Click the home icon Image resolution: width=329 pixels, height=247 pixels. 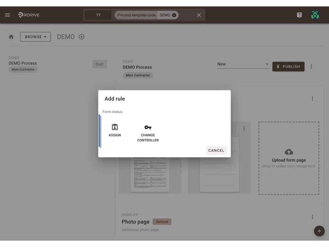tap(11, 37)
